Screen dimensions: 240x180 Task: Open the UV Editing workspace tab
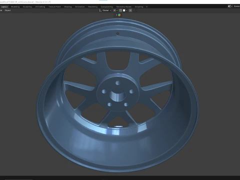tap(40, 7)
